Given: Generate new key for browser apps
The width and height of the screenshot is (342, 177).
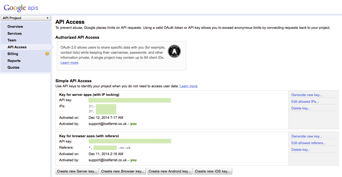Looking at the screenshot, I should pyautogui.click(x=307, y=136).
